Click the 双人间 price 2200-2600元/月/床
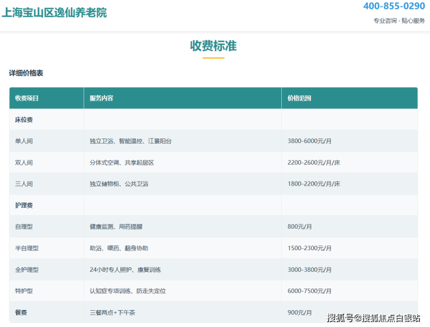The width and height of the screenshot is (430, 327). point(314,163)
